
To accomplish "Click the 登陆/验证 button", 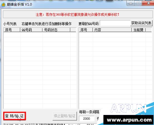I will tap(14, 116).
